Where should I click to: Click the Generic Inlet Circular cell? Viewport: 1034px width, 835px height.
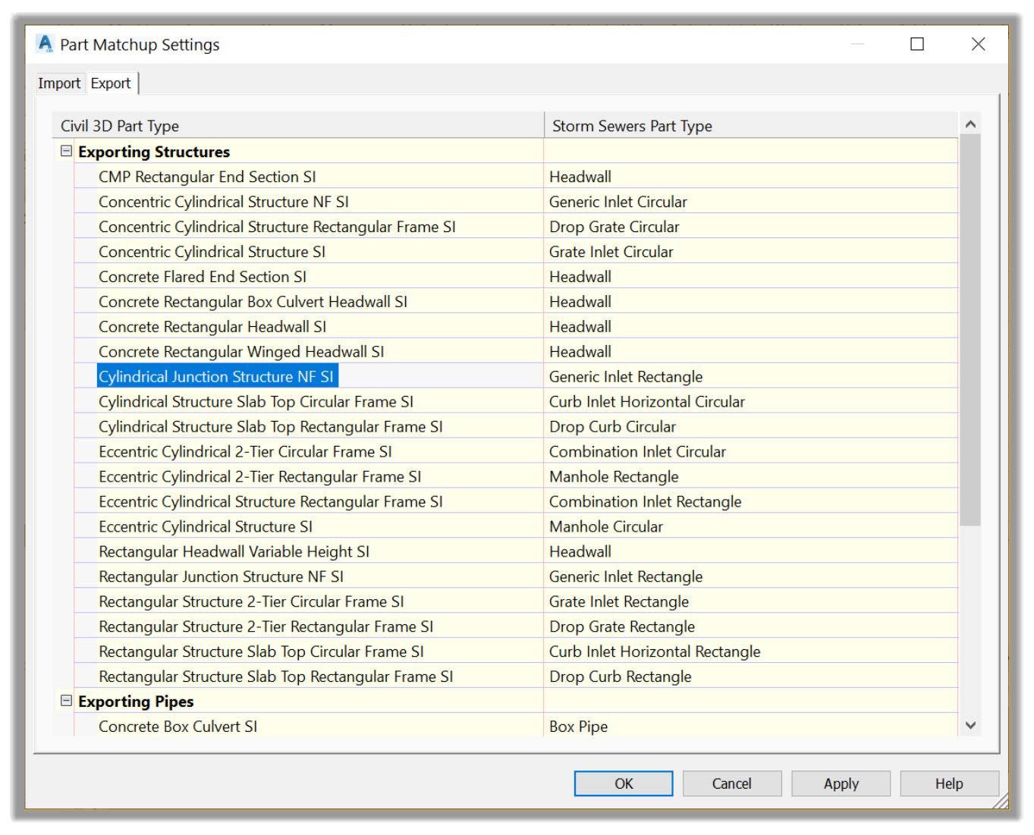point(751,202)
